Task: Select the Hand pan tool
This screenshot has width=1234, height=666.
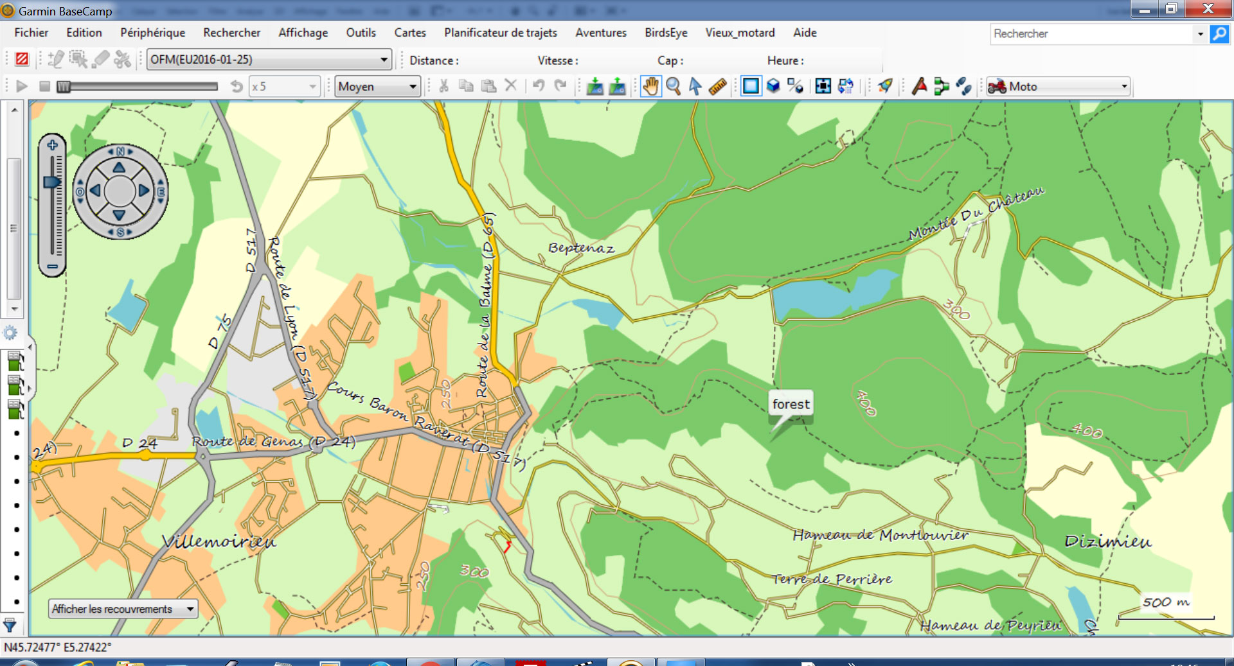Action: click(x=650, y=86)
